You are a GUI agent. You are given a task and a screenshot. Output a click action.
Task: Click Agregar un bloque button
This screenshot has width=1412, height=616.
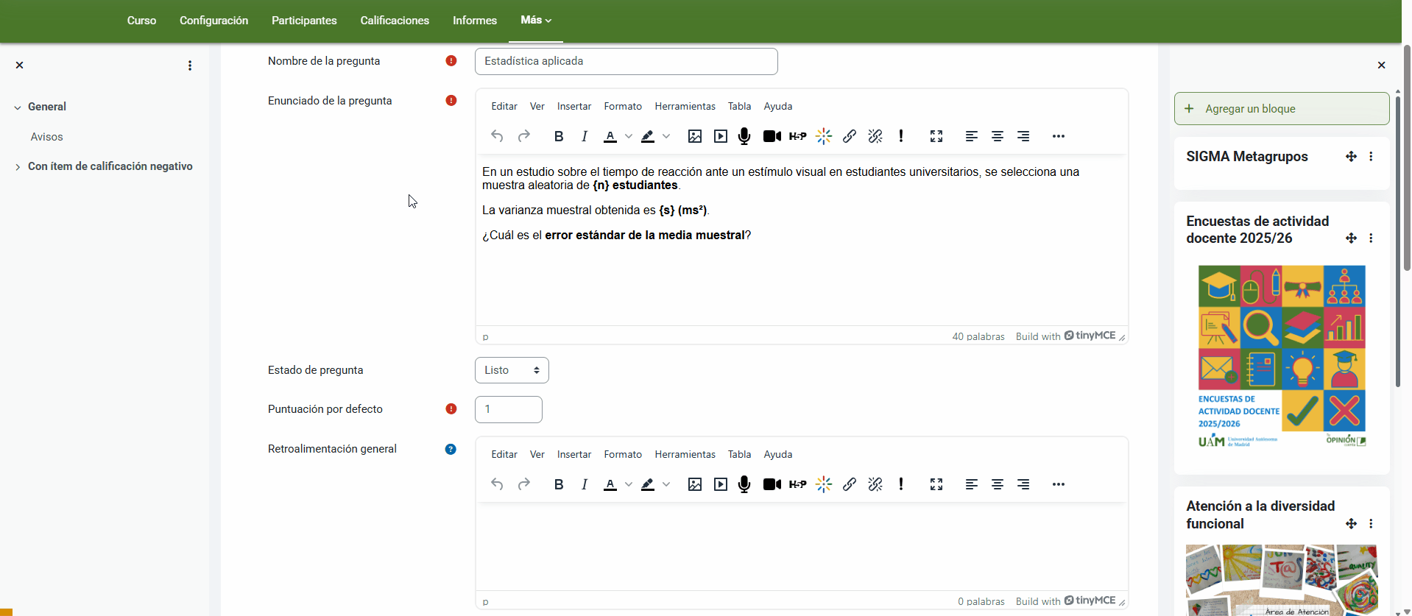tap(1282, 109)
